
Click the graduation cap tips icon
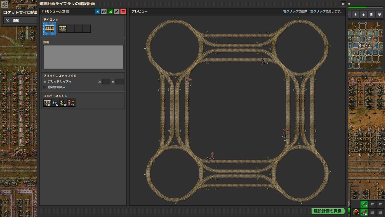coord(364,15)
